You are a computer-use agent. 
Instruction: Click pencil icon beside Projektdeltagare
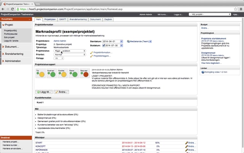pyautogui.click(x=91, y=56)
